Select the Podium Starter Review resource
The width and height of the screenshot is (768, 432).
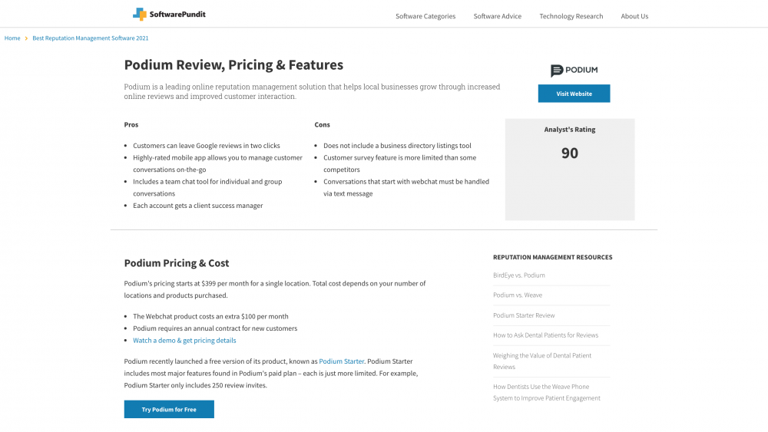524,315
